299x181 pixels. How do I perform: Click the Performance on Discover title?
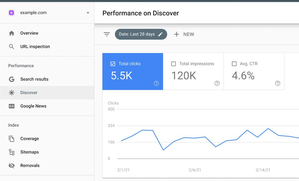coord(141,13)
